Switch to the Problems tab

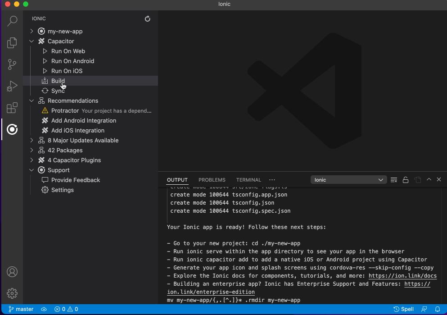point(212,180)
